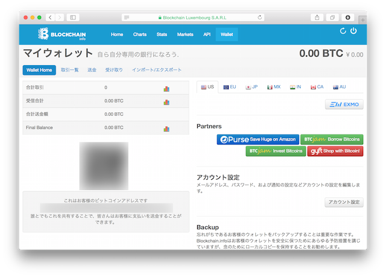386x277 pixels.
Task: Click the refresh icon in Blockchain header
Action: coord(343,31)
